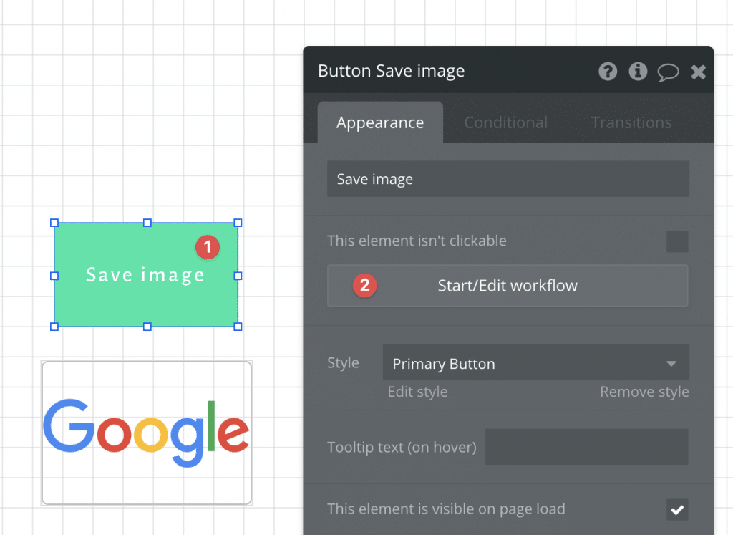Click the Start/Edit workflow button
The height and width of the screenshot is (535, 733).
508,285
